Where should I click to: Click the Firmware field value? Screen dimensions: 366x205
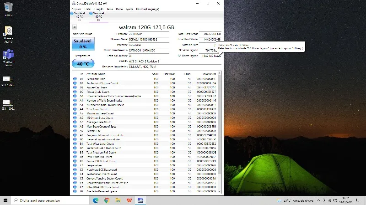(x=149, y=34)
